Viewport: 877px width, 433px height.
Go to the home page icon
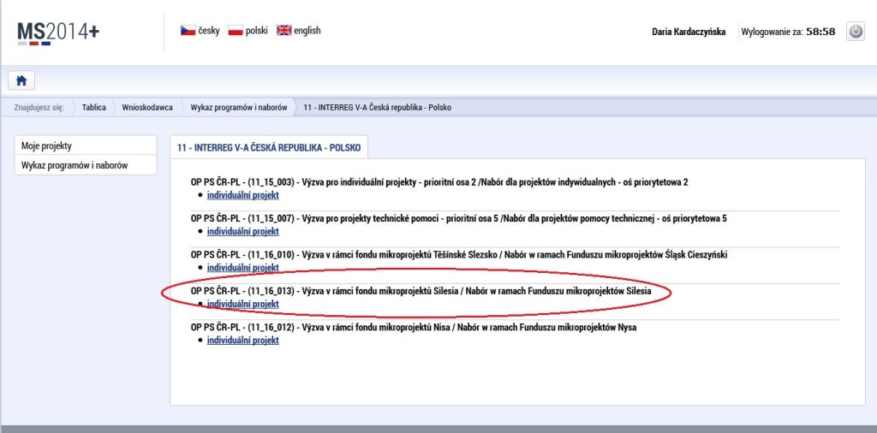point(21,80)
